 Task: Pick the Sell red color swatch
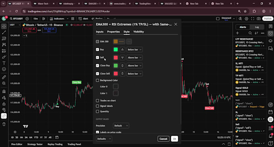[116, 58]
